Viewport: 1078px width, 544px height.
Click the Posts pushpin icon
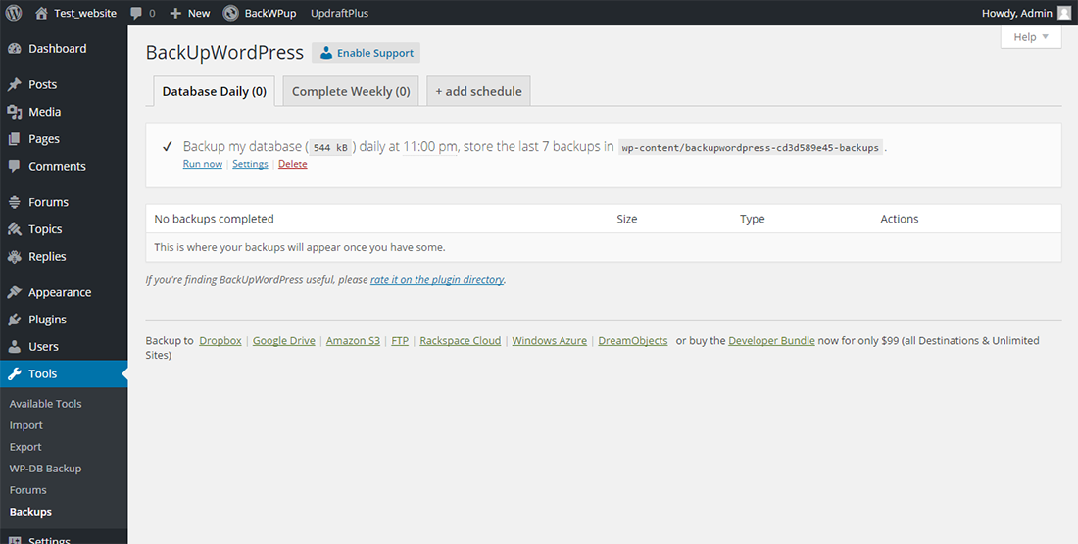(x=14, y=84)
